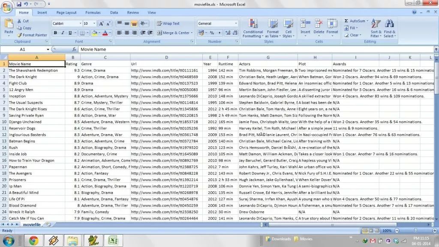Toggle center text alignment
This screenshot has width=439, height=247.
click(126, 33)
